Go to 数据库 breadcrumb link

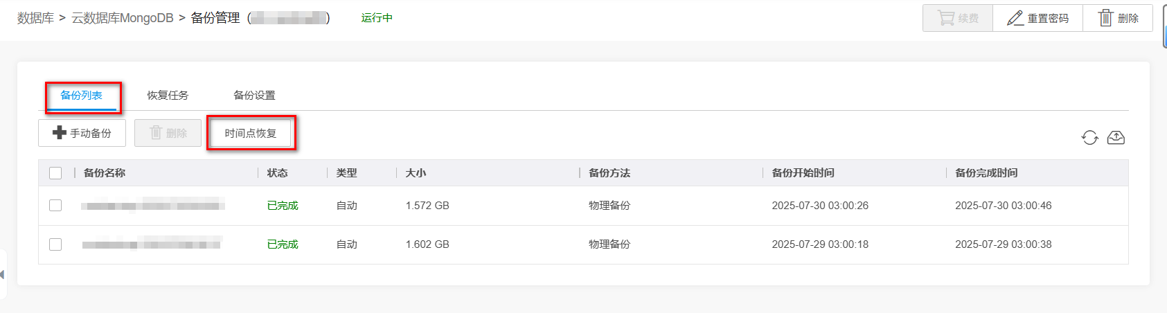35,18
